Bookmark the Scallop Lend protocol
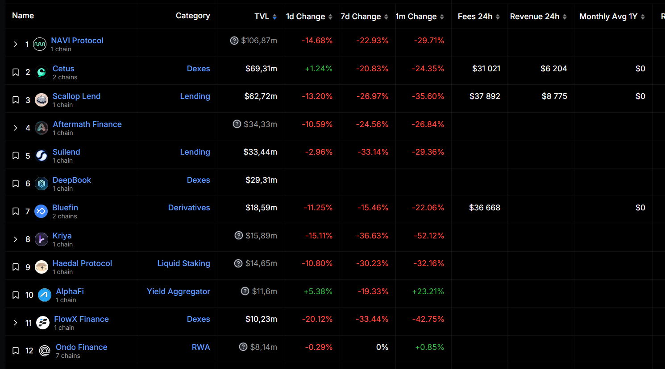The width and height of the screenshot is (665, 369). 16,100
